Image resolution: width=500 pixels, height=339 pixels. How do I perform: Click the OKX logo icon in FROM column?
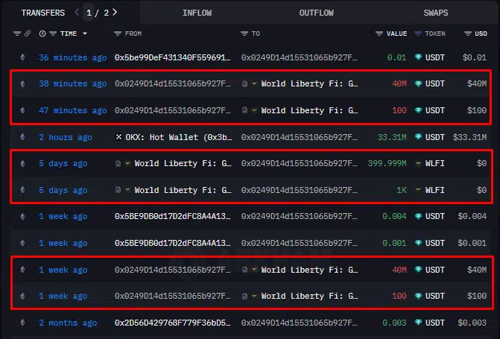click(x=119, y=137)
